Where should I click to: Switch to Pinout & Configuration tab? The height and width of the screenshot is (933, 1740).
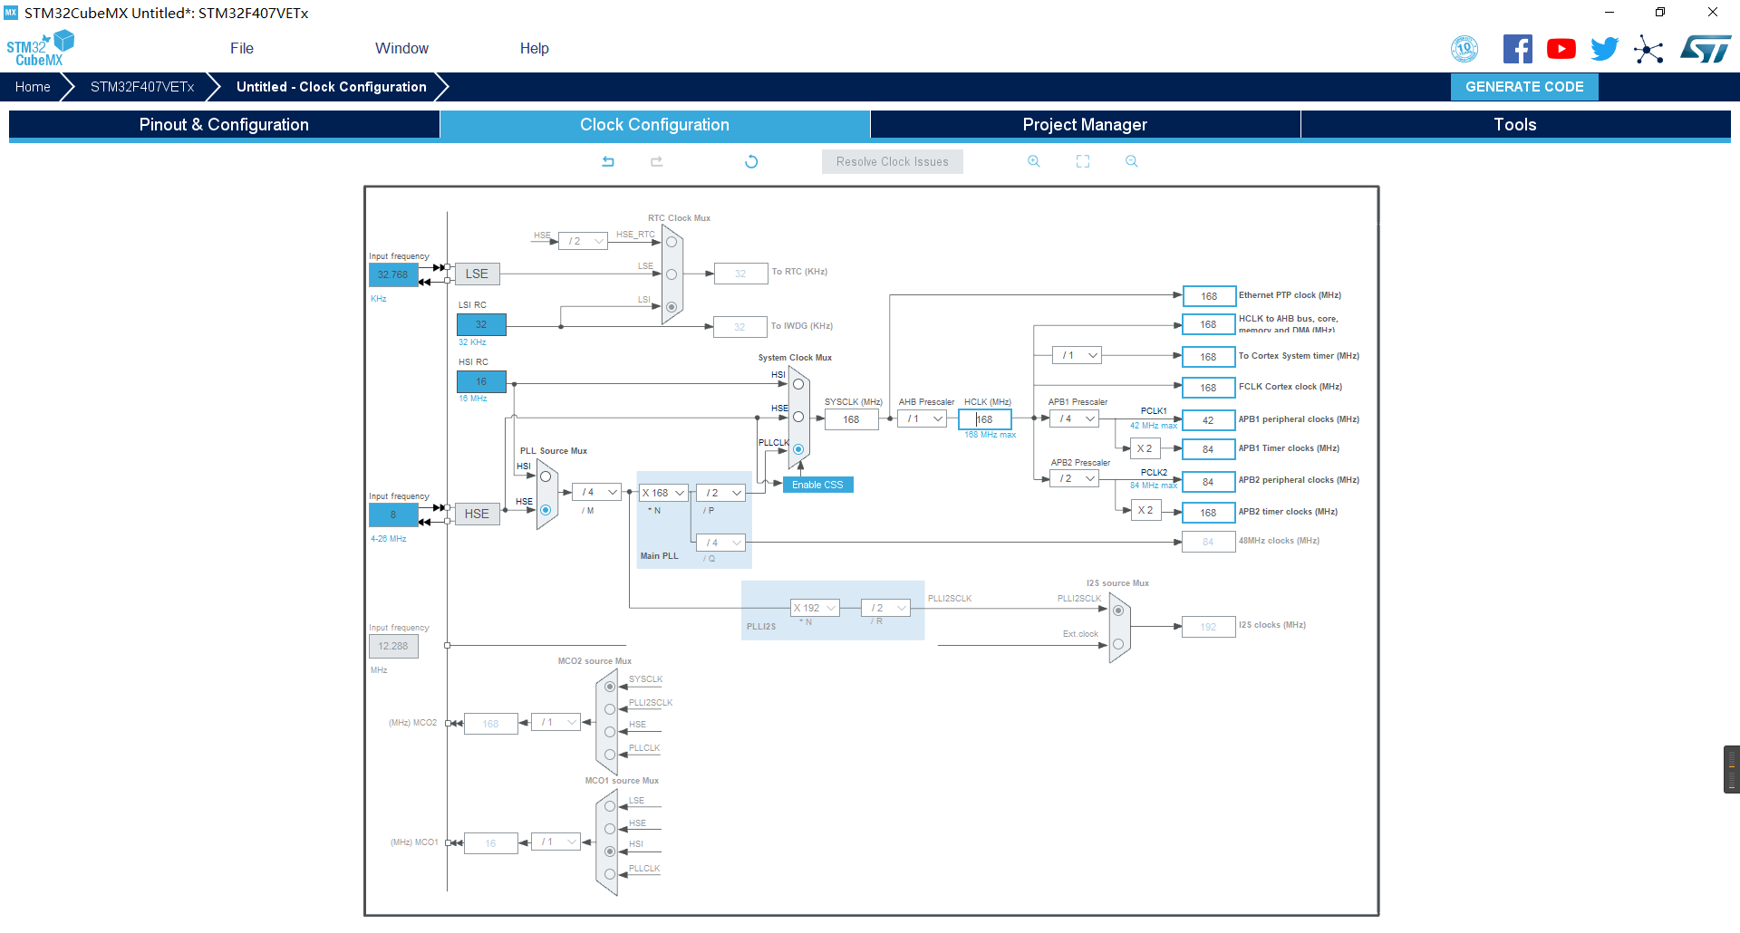[224, 124]
